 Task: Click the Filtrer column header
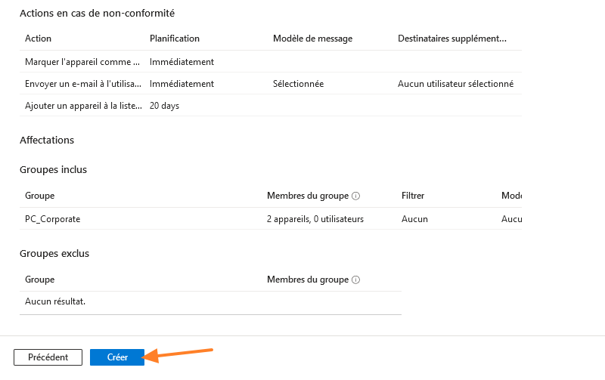click(x=413, y=196)
